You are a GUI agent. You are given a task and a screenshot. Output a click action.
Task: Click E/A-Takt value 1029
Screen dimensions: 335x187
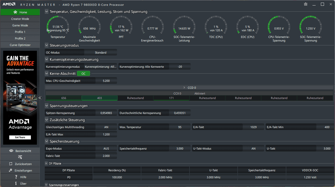(254, 127)
